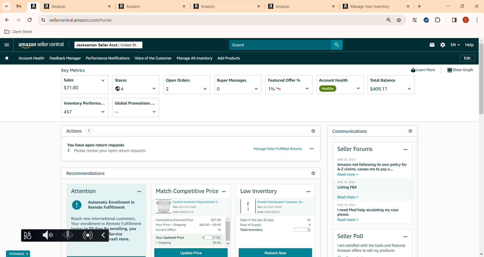484x257 pixels.
Task: Click the Match Competitive Price card scrollbar
Action: pyautogui.click(x=228, y=231)
